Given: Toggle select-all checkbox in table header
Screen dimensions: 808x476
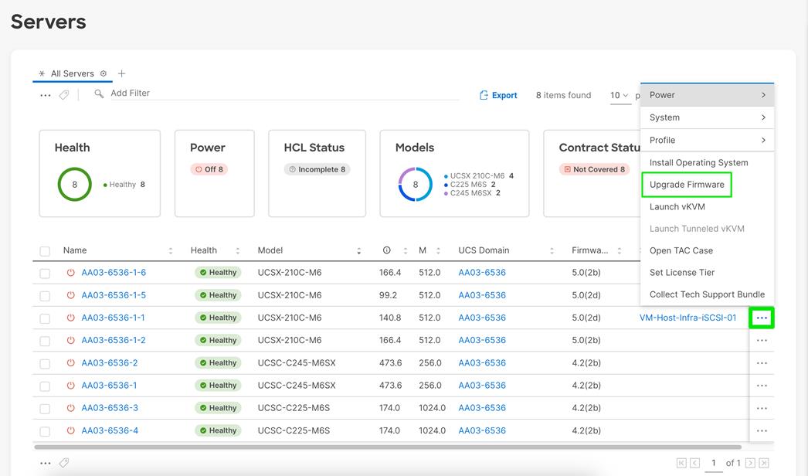Looking at the screenshot, I should (45, 251).
